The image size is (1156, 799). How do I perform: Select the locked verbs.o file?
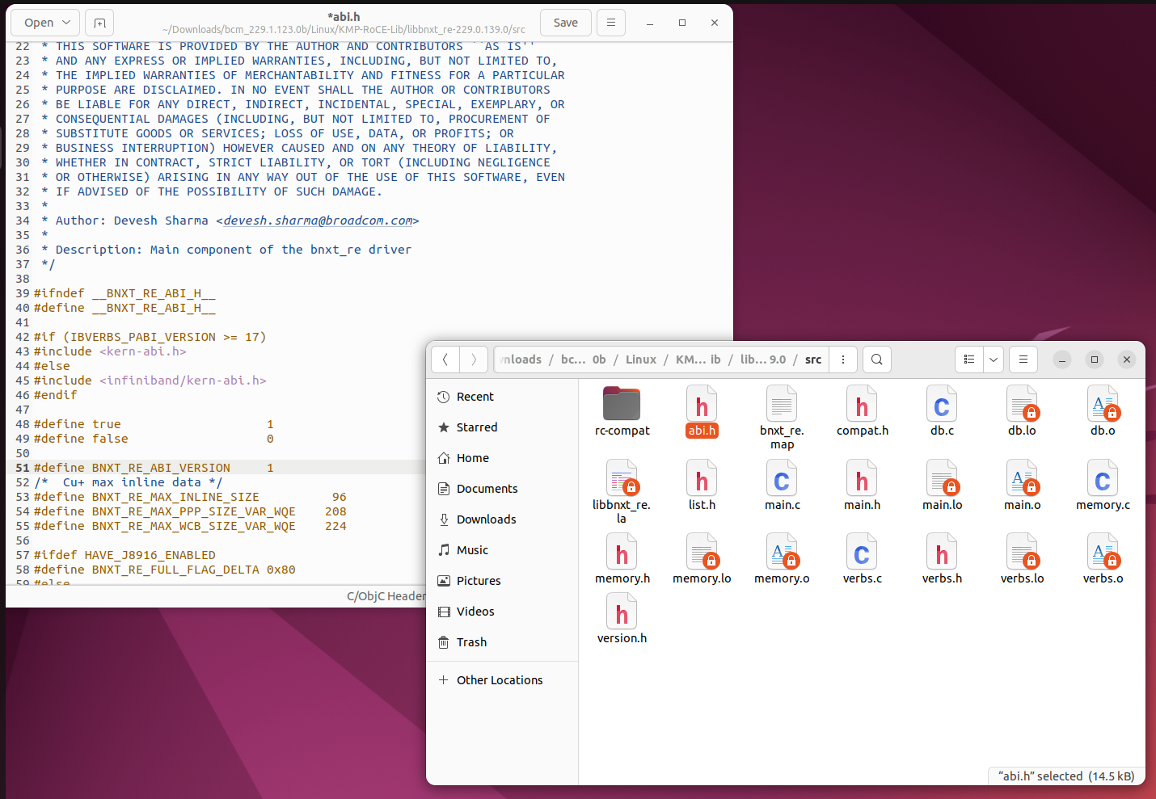(1103, 558)
